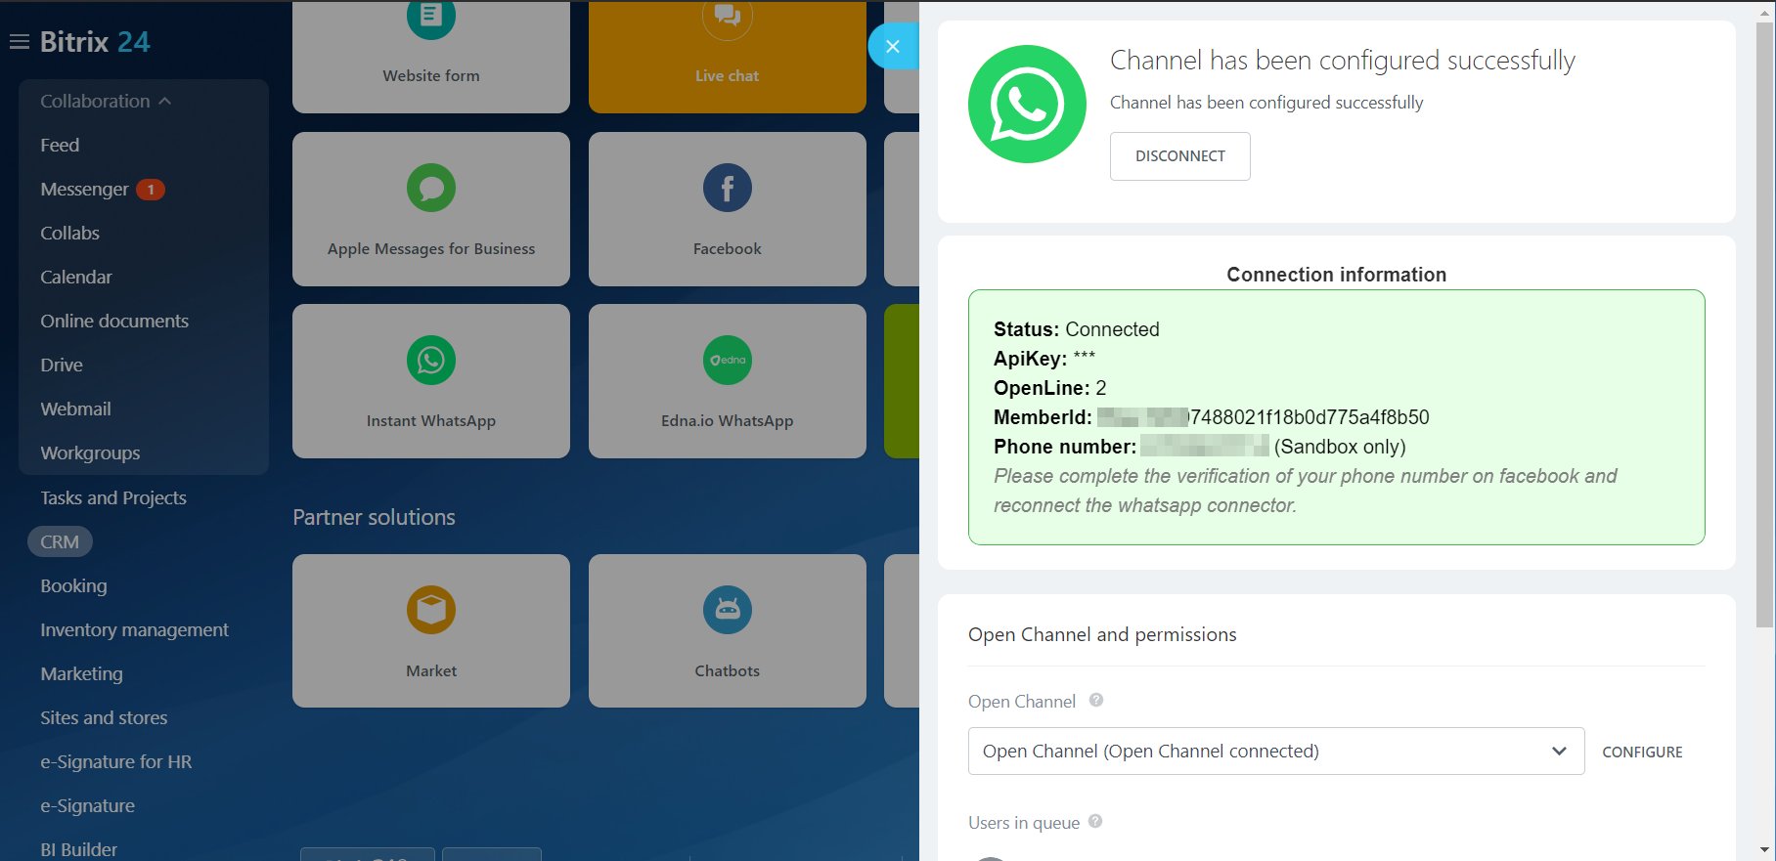Viewport: 1776px width, 861px height.
Task: Open the Open Channel dropdown list
Action: pyautogui.click(x=1275, y=752)
